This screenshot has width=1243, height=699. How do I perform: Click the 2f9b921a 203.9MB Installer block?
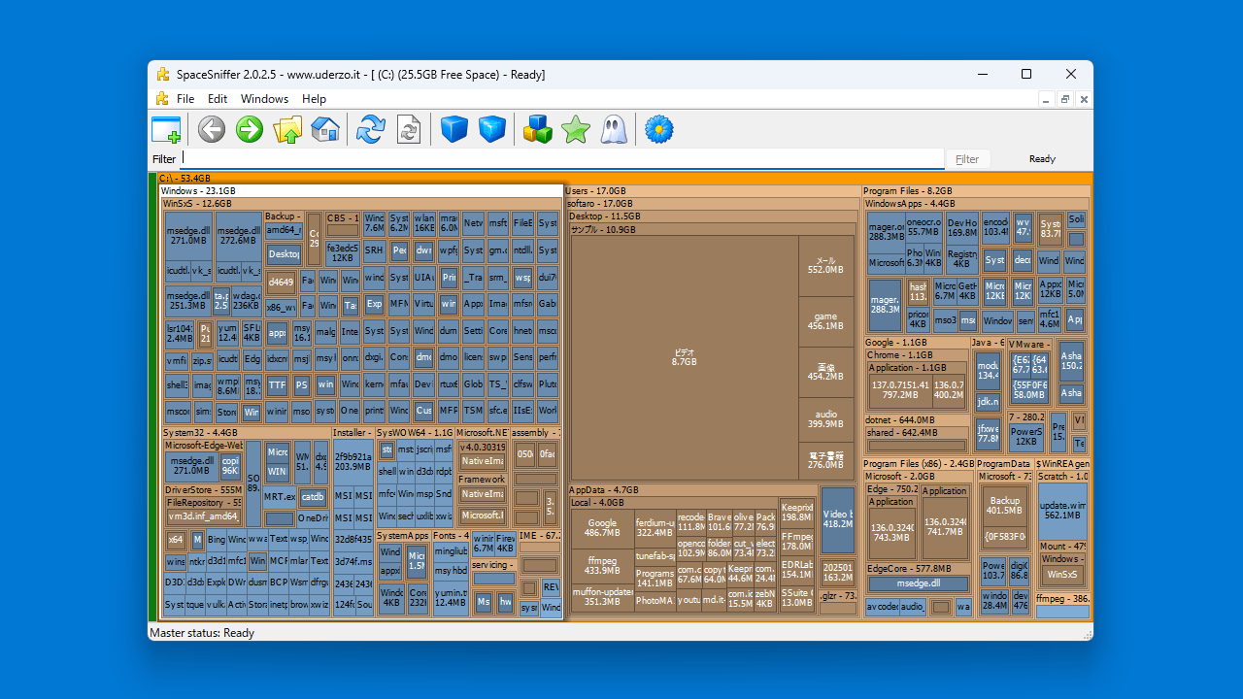click(x=353, y=461)
